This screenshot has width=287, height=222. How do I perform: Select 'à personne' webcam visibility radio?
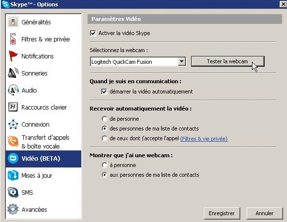[104, 165]
